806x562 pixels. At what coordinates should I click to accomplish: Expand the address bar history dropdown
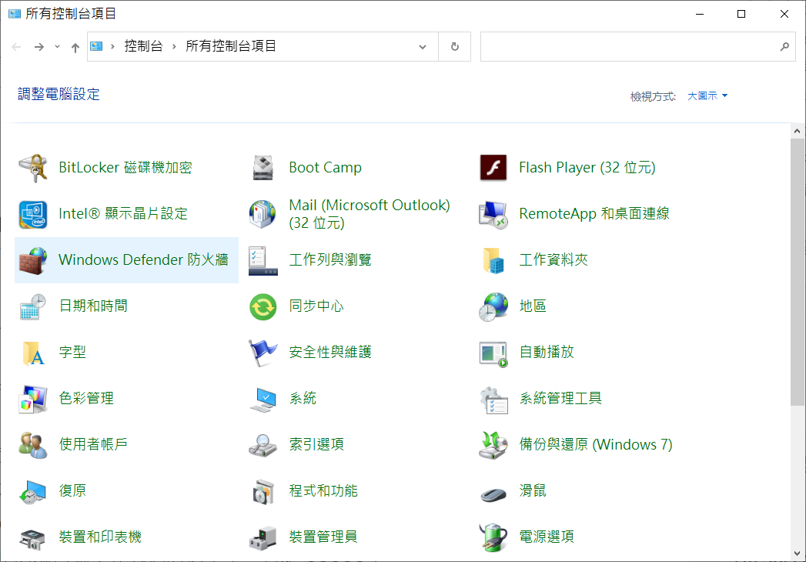point(423,47)
